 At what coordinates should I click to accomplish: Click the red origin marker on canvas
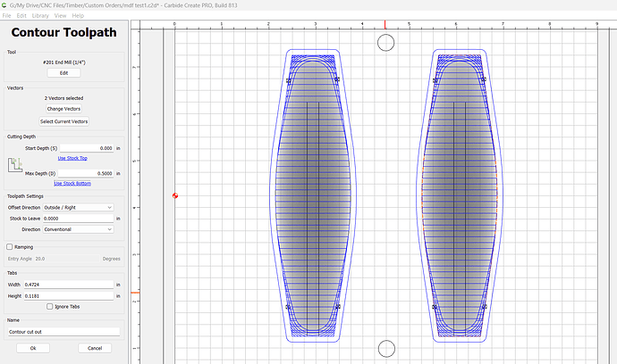point(175,195)
